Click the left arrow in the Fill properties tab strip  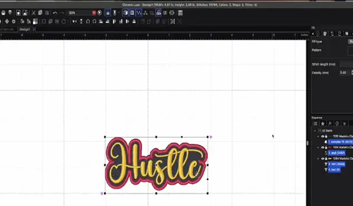tap(313, 34)
